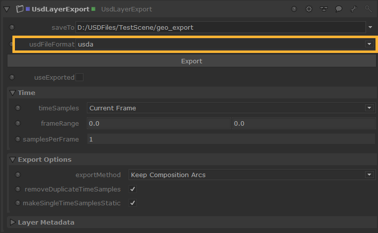Toggle makeSingleTimeSamplesStatic checkbox
Image resolution: width=378 pixels, height=233 pixels.
(133, 203)
